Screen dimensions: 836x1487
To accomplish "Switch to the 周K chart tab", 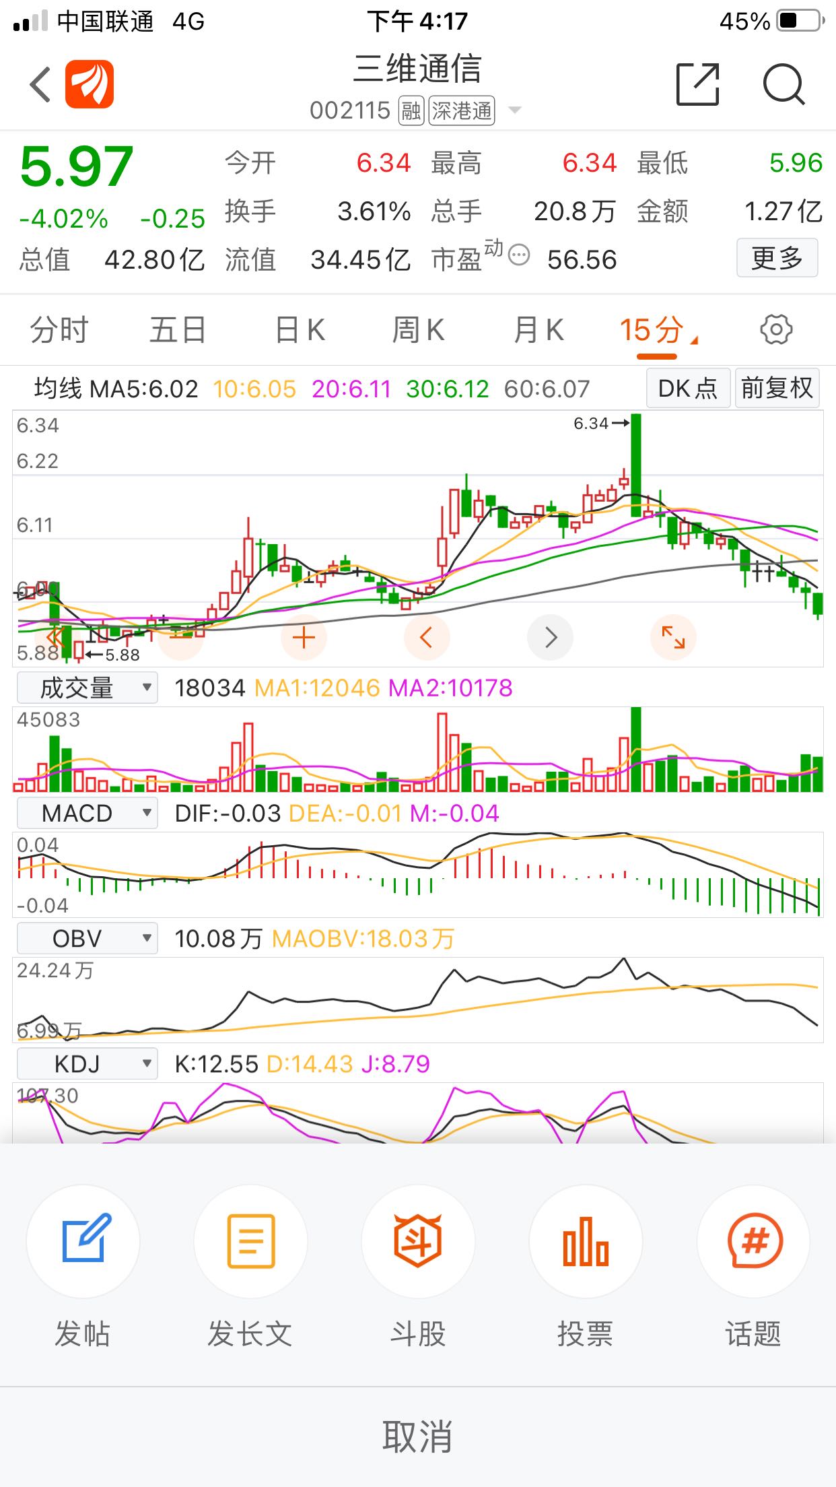I will tap(419, 331).
